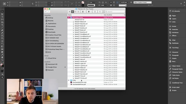This screenshot has width=186, height=104.
Task: Open Recents in Finder sidebar
Action: (x=49, y=21)
